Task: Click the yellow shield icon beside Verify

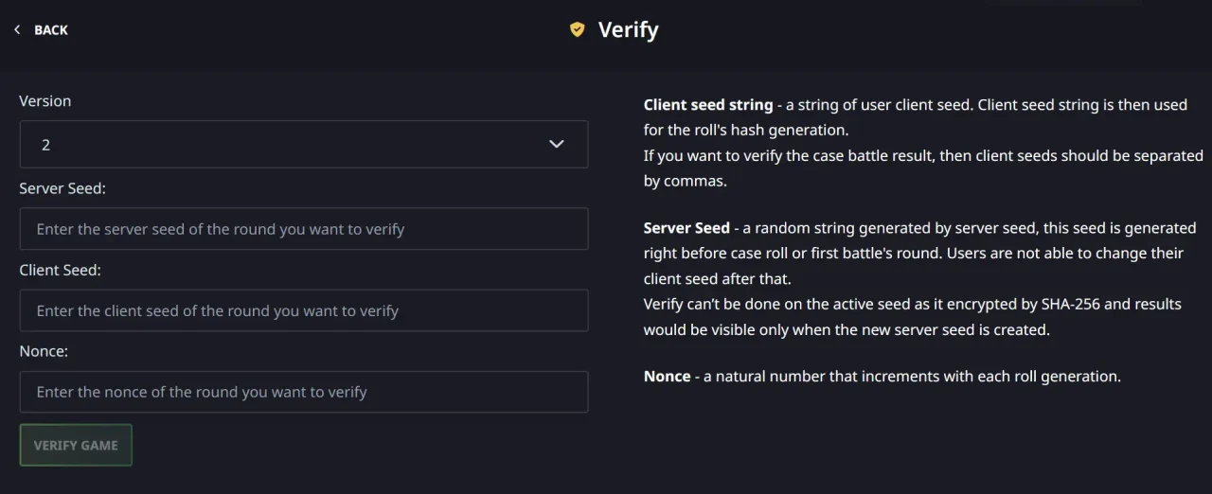Action: [577, 30]
